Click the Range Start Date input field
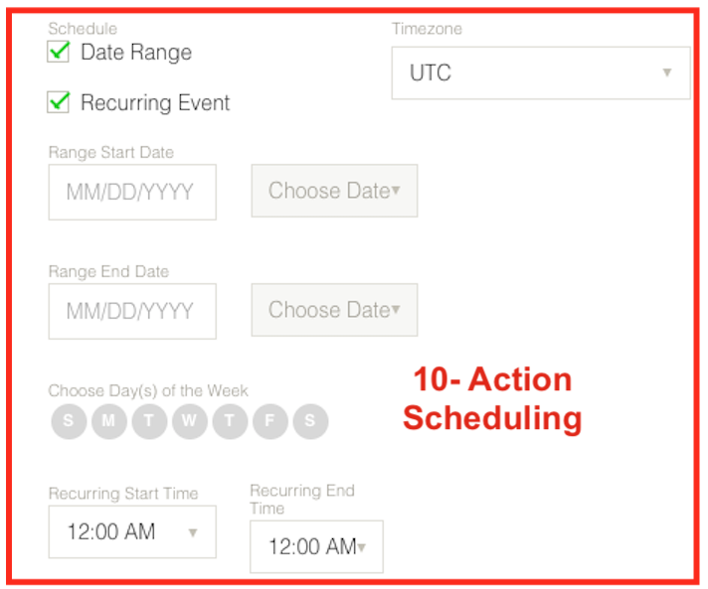Viewport: 708px width, 589px height. point(131,192)
